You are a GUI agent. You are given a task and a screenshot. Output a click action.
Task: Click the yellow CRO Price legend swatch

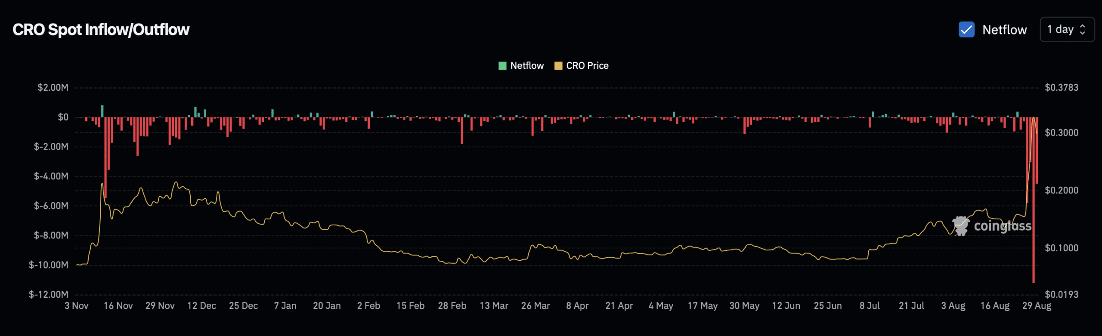click(558, 66)
